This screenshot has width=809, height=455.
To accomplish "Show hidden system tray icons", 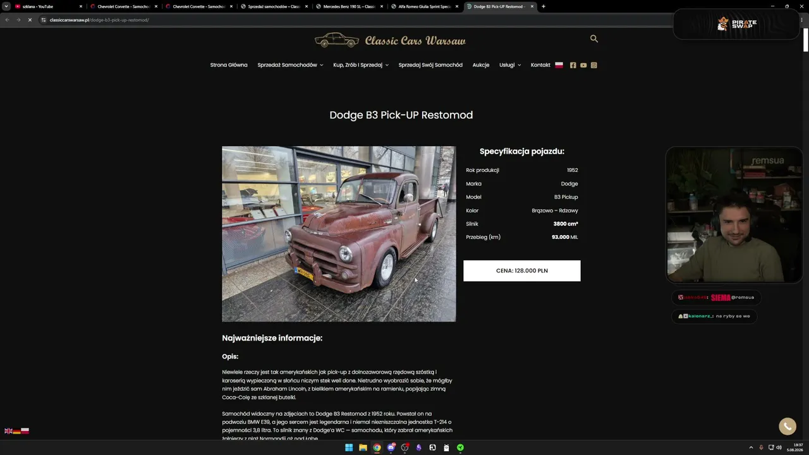I will pyautogui.click(x=751, y=447).
